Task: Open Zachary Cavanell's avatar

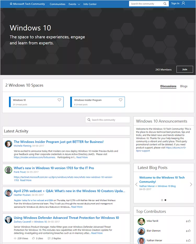Action: coord(8,220)
